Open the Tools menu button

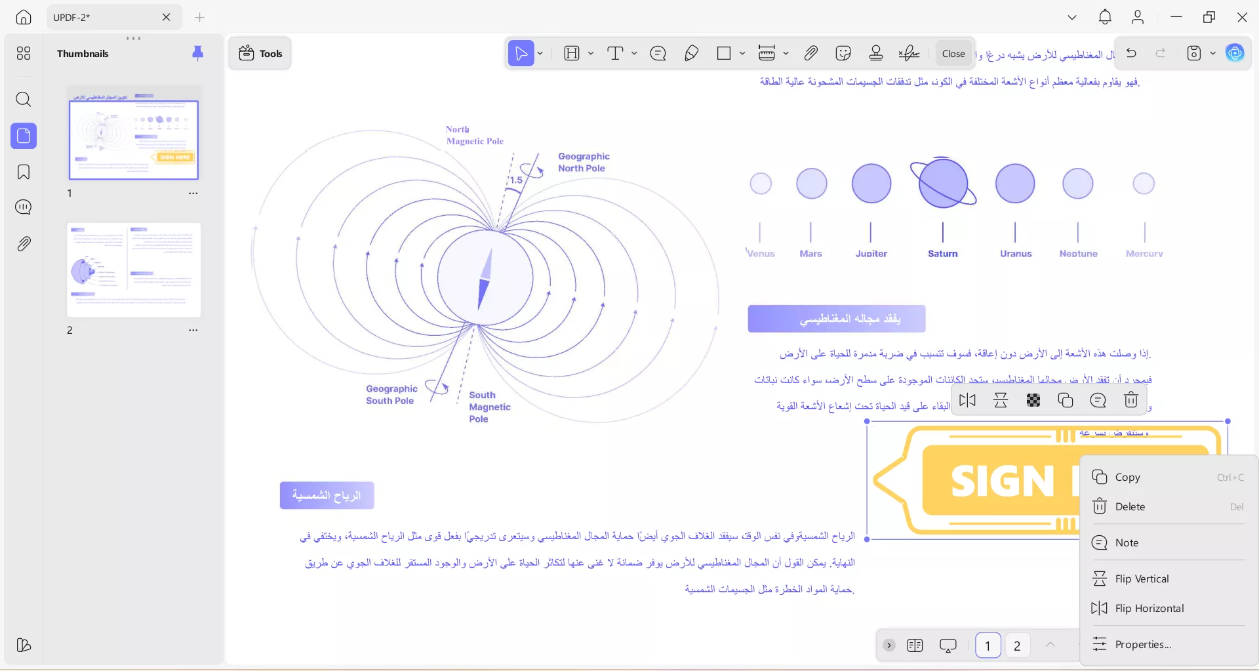[260, 53]
